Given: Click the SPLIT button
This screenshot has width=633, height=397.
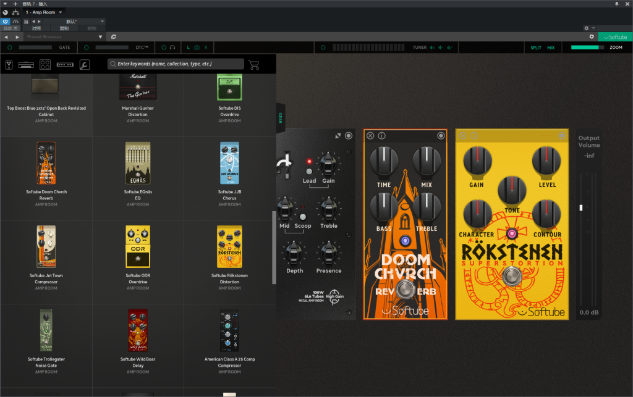Looking at the screenshot, I should point(536,48).
